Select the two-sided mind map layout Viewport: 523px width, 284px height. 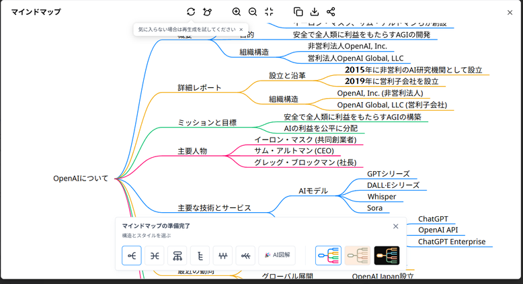(155, 255)
